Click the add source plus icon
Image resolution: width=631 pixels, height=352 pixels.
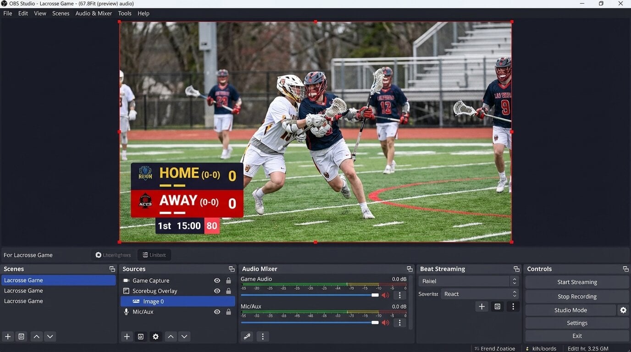[127, 336]
